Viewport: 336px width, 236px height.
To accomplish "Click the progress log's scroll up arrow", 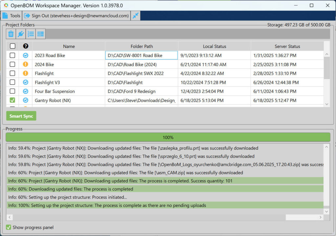I will point(326,147).
